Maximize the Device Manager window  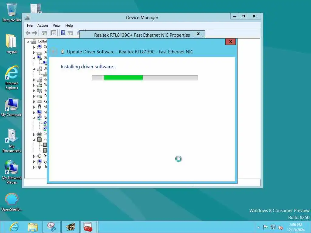[x=243, y=16]
